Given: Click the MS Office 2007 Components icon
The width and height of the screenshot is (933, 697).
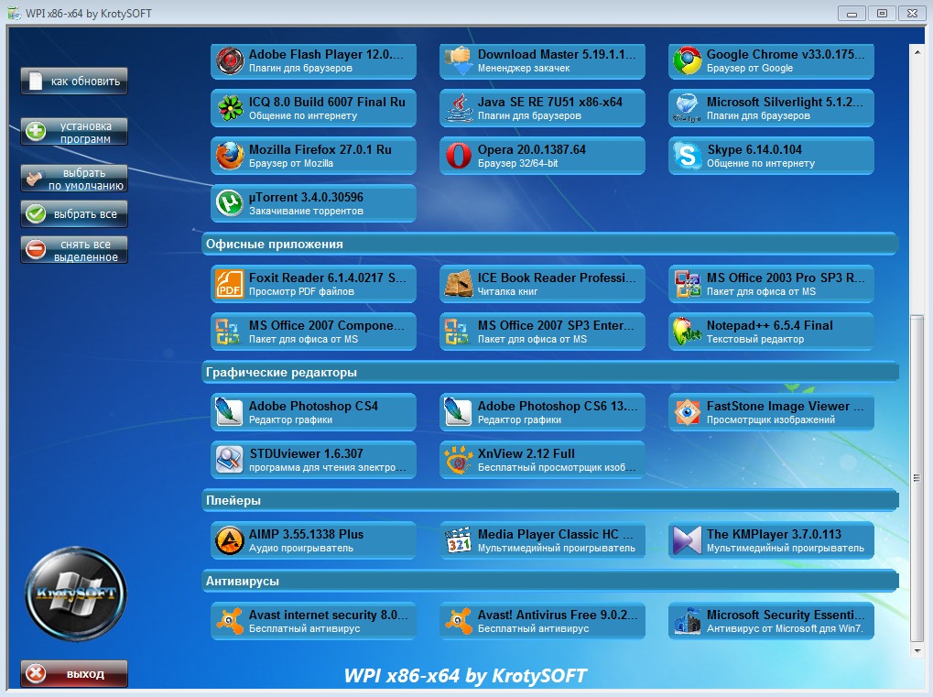Looking at the screenshot, I should pos(229,332).
